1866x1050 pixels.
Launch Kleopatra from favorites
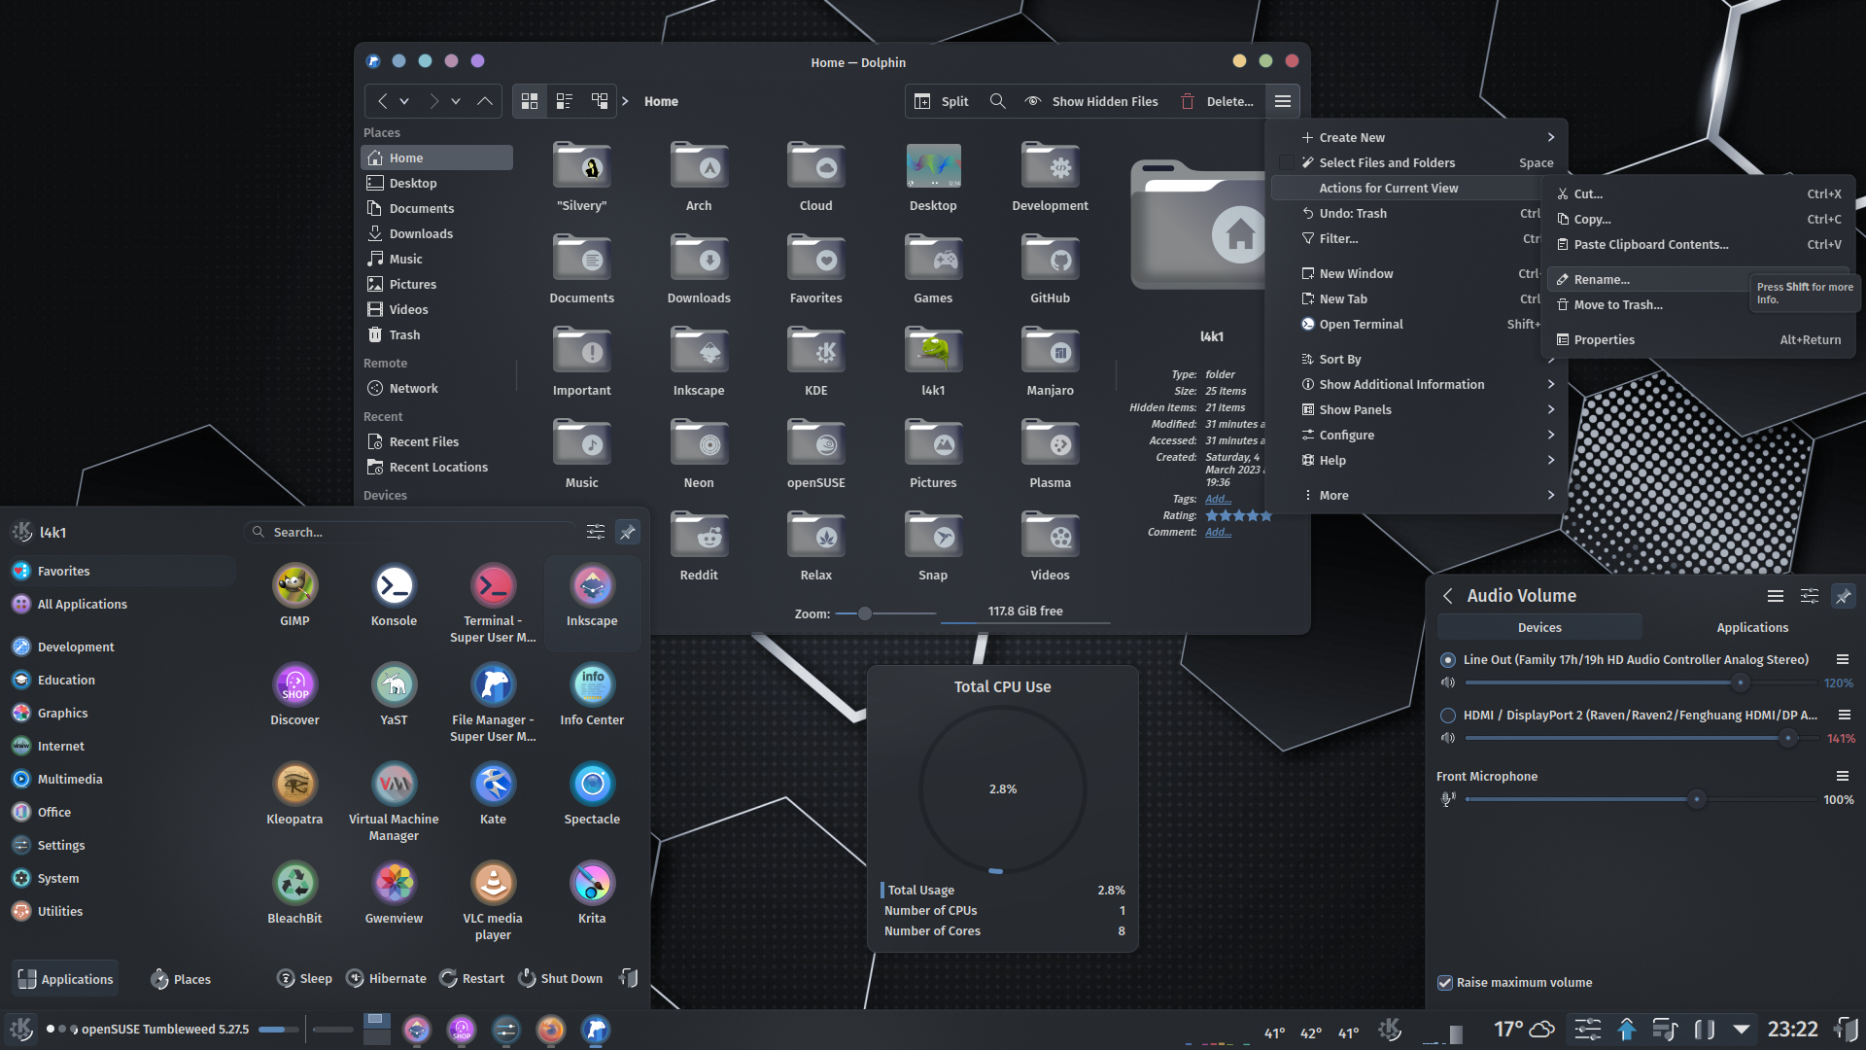pyautogui.click(x=294, y=794)
